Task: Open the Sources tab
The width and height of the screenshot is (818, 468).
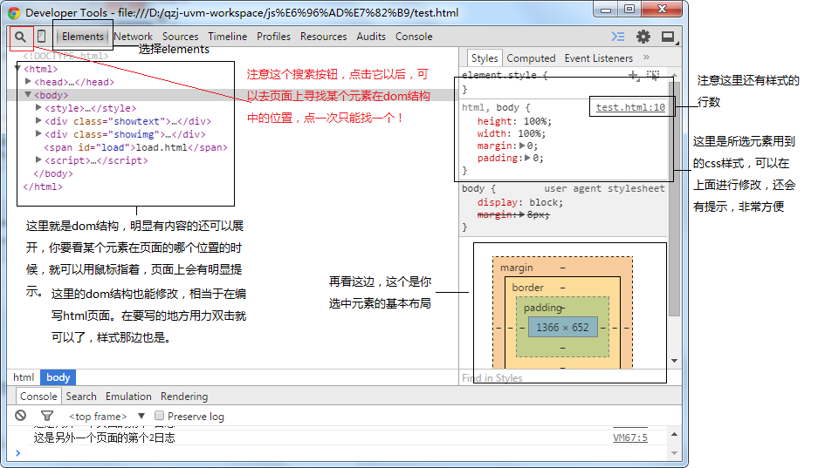Action: [180, 37]
